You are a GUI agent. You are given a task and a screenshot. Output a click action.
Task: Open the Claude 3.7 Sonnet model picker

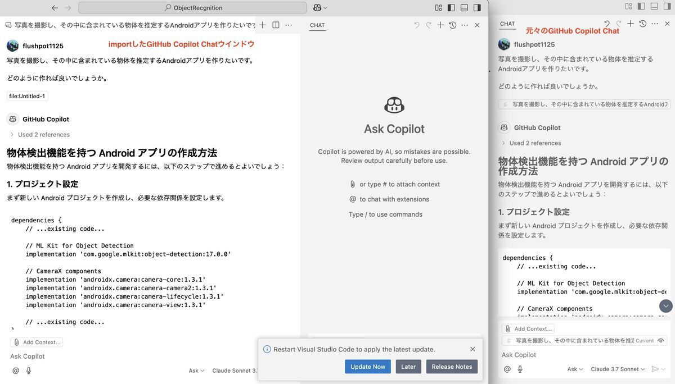(618, 369)
